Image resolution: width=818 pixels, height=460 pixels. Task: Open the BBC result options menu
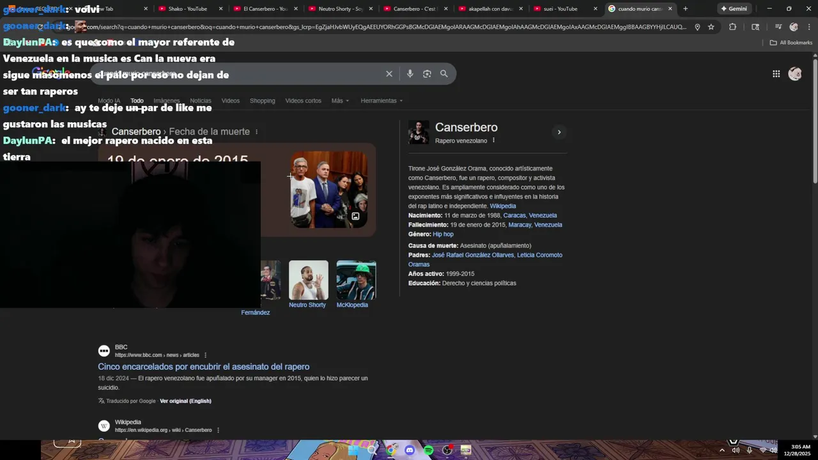point(205,355)
